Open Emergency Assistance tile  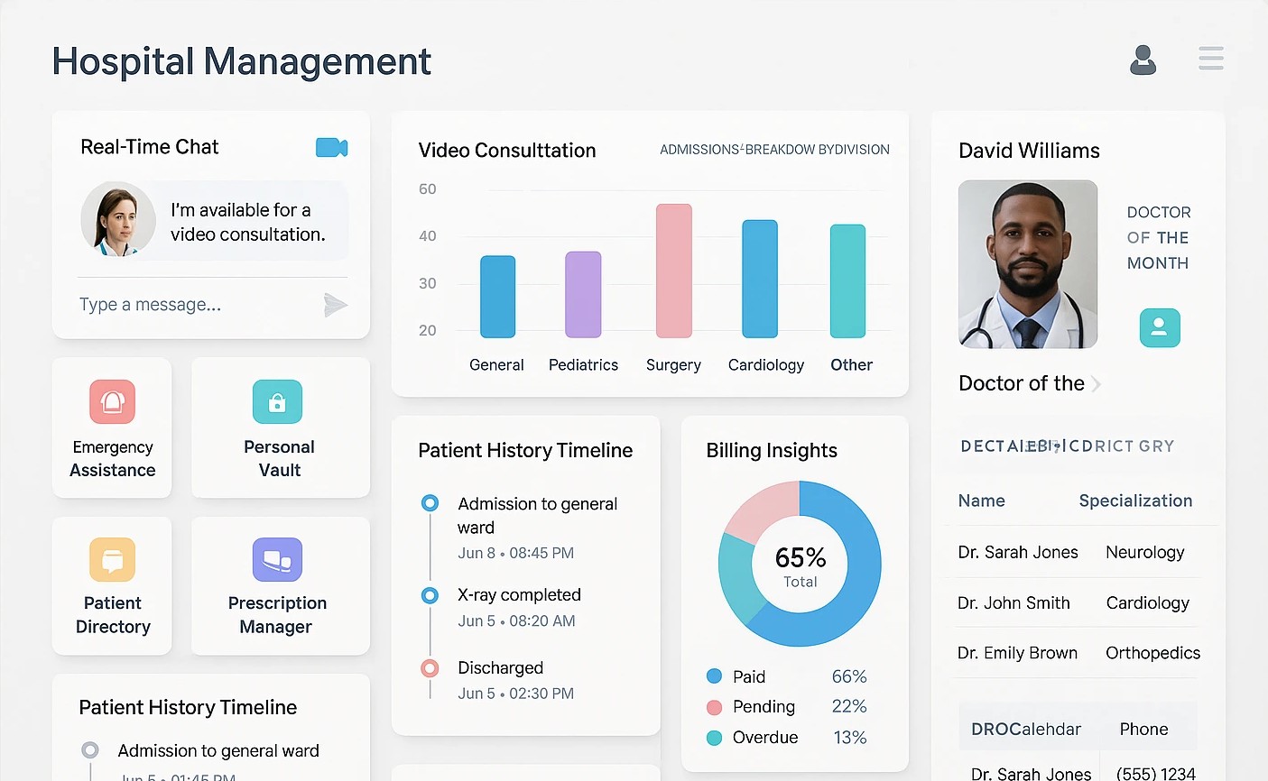112,427
